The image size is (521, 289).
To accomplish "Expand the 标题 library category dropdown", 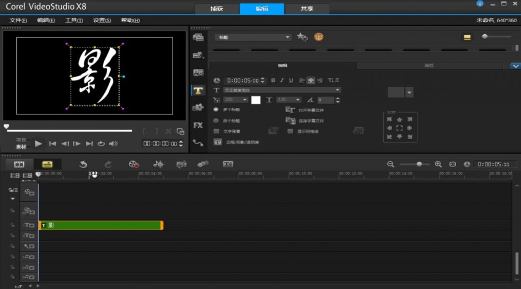I will tap(288, 37).
